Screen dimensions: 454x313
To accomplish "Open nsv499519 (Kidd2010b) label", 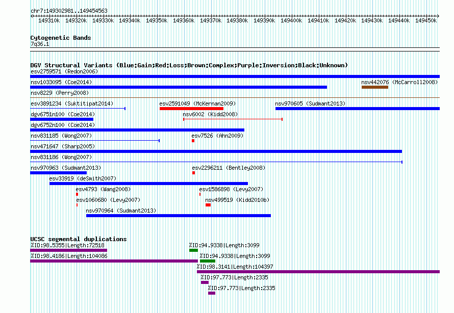I will (237, 200).
